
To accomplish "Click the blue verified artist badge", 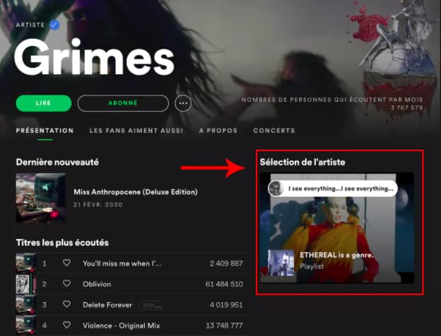I will point(54,25).
